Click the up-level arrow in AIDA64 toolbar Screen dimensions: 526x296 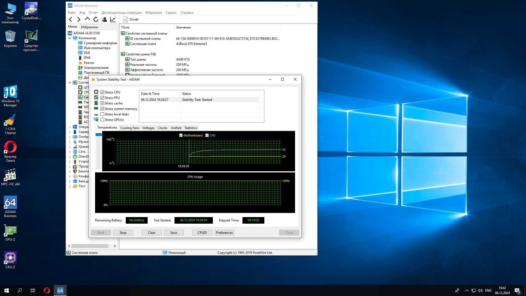pos(87,19)
